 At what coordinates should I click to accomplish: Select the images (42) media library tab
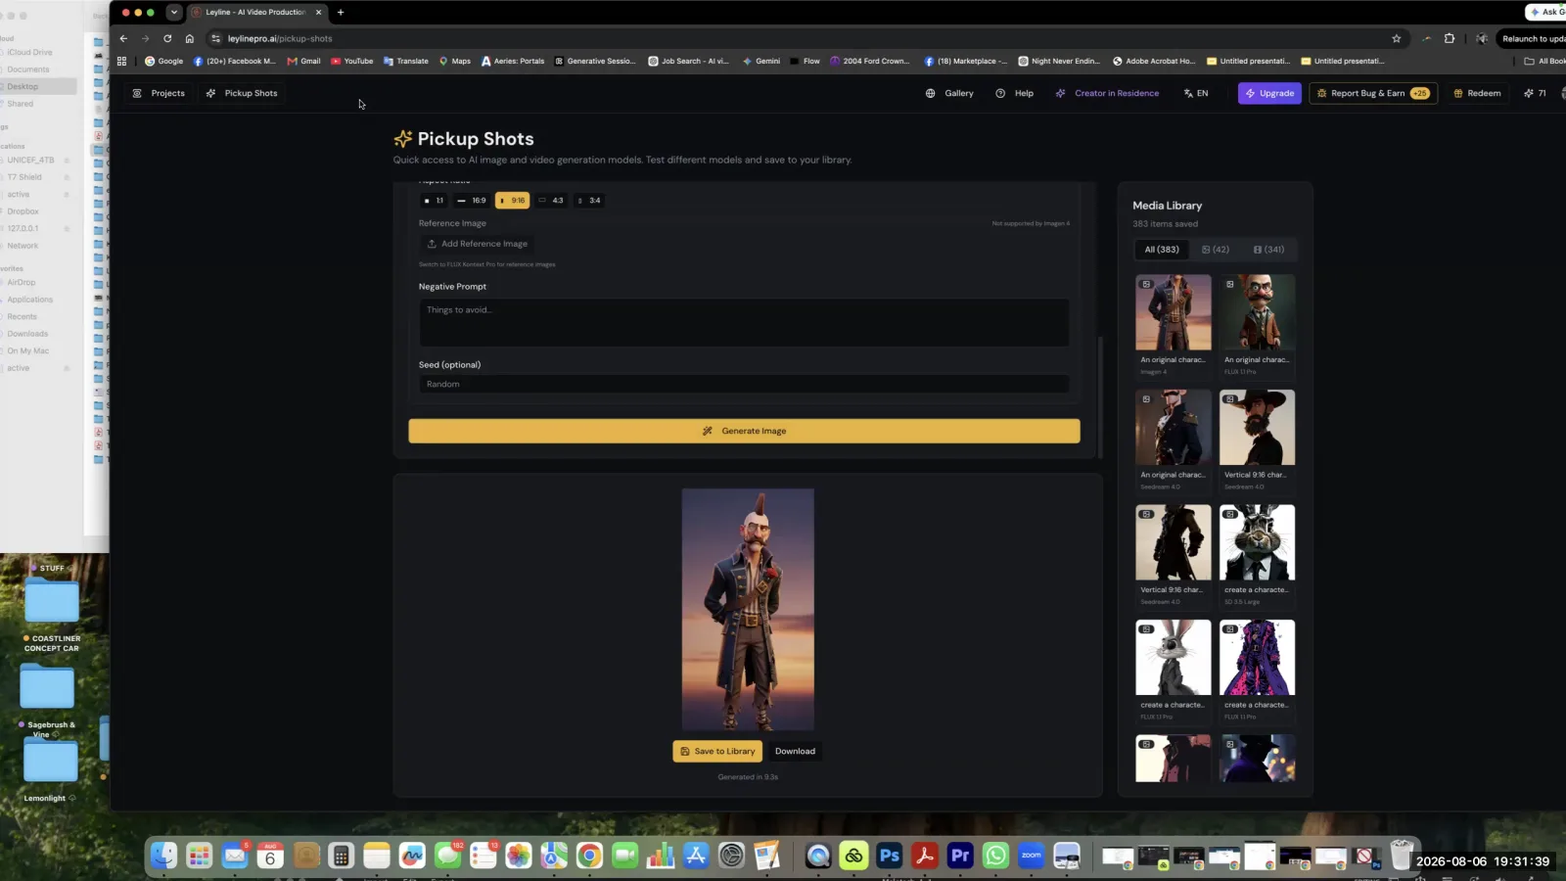pos(1216,250)
